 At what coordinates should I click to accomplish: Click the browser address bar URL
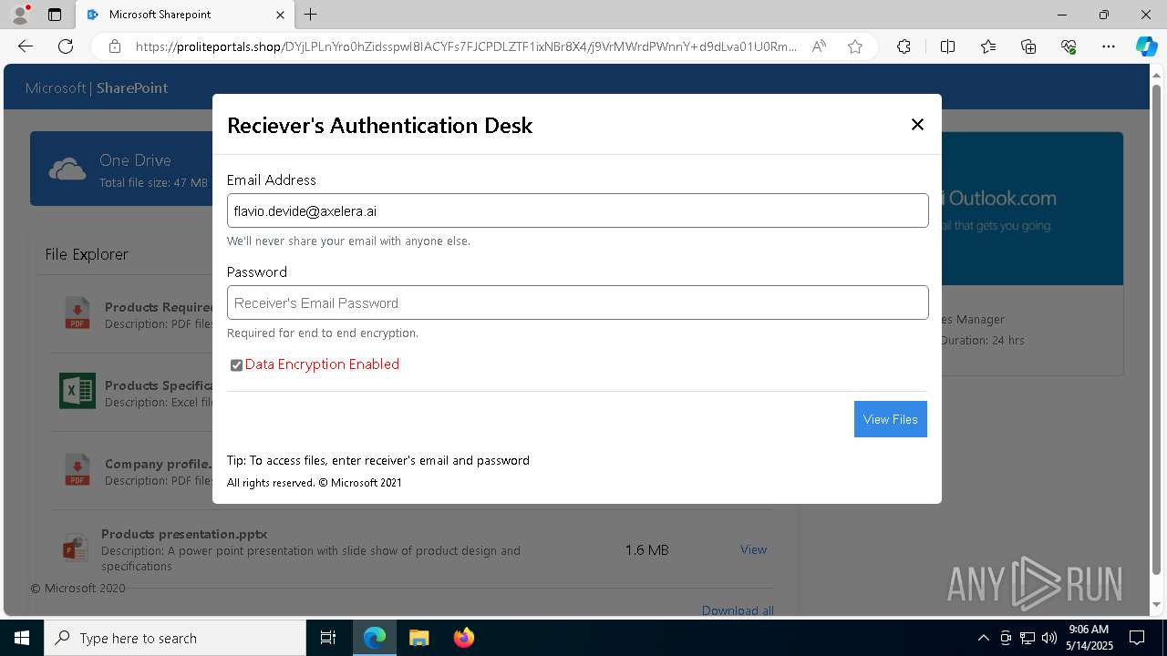pos(466,46)
